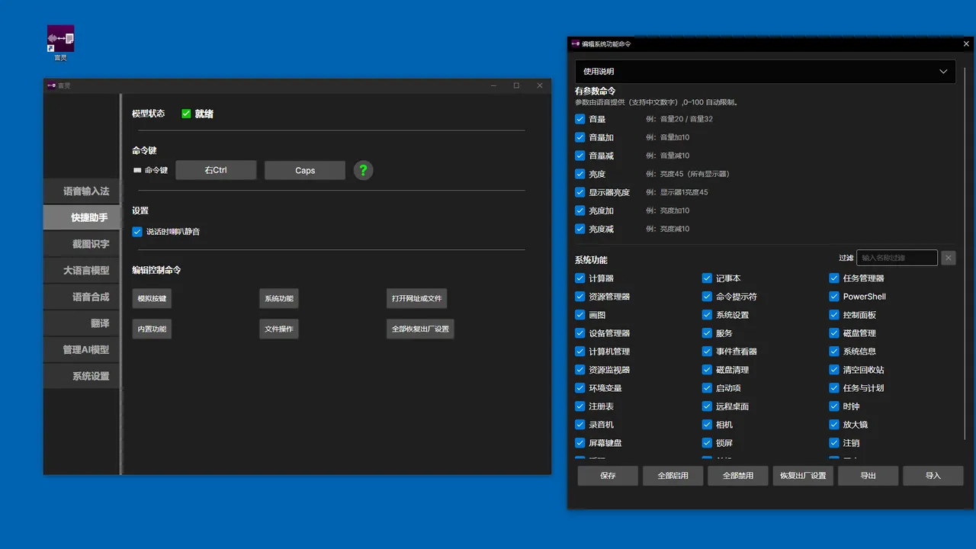Viewport: 976px width, 549px height.
Task: Open 管理AI模型 in the sidebar
Action: [x=82, y=349]
